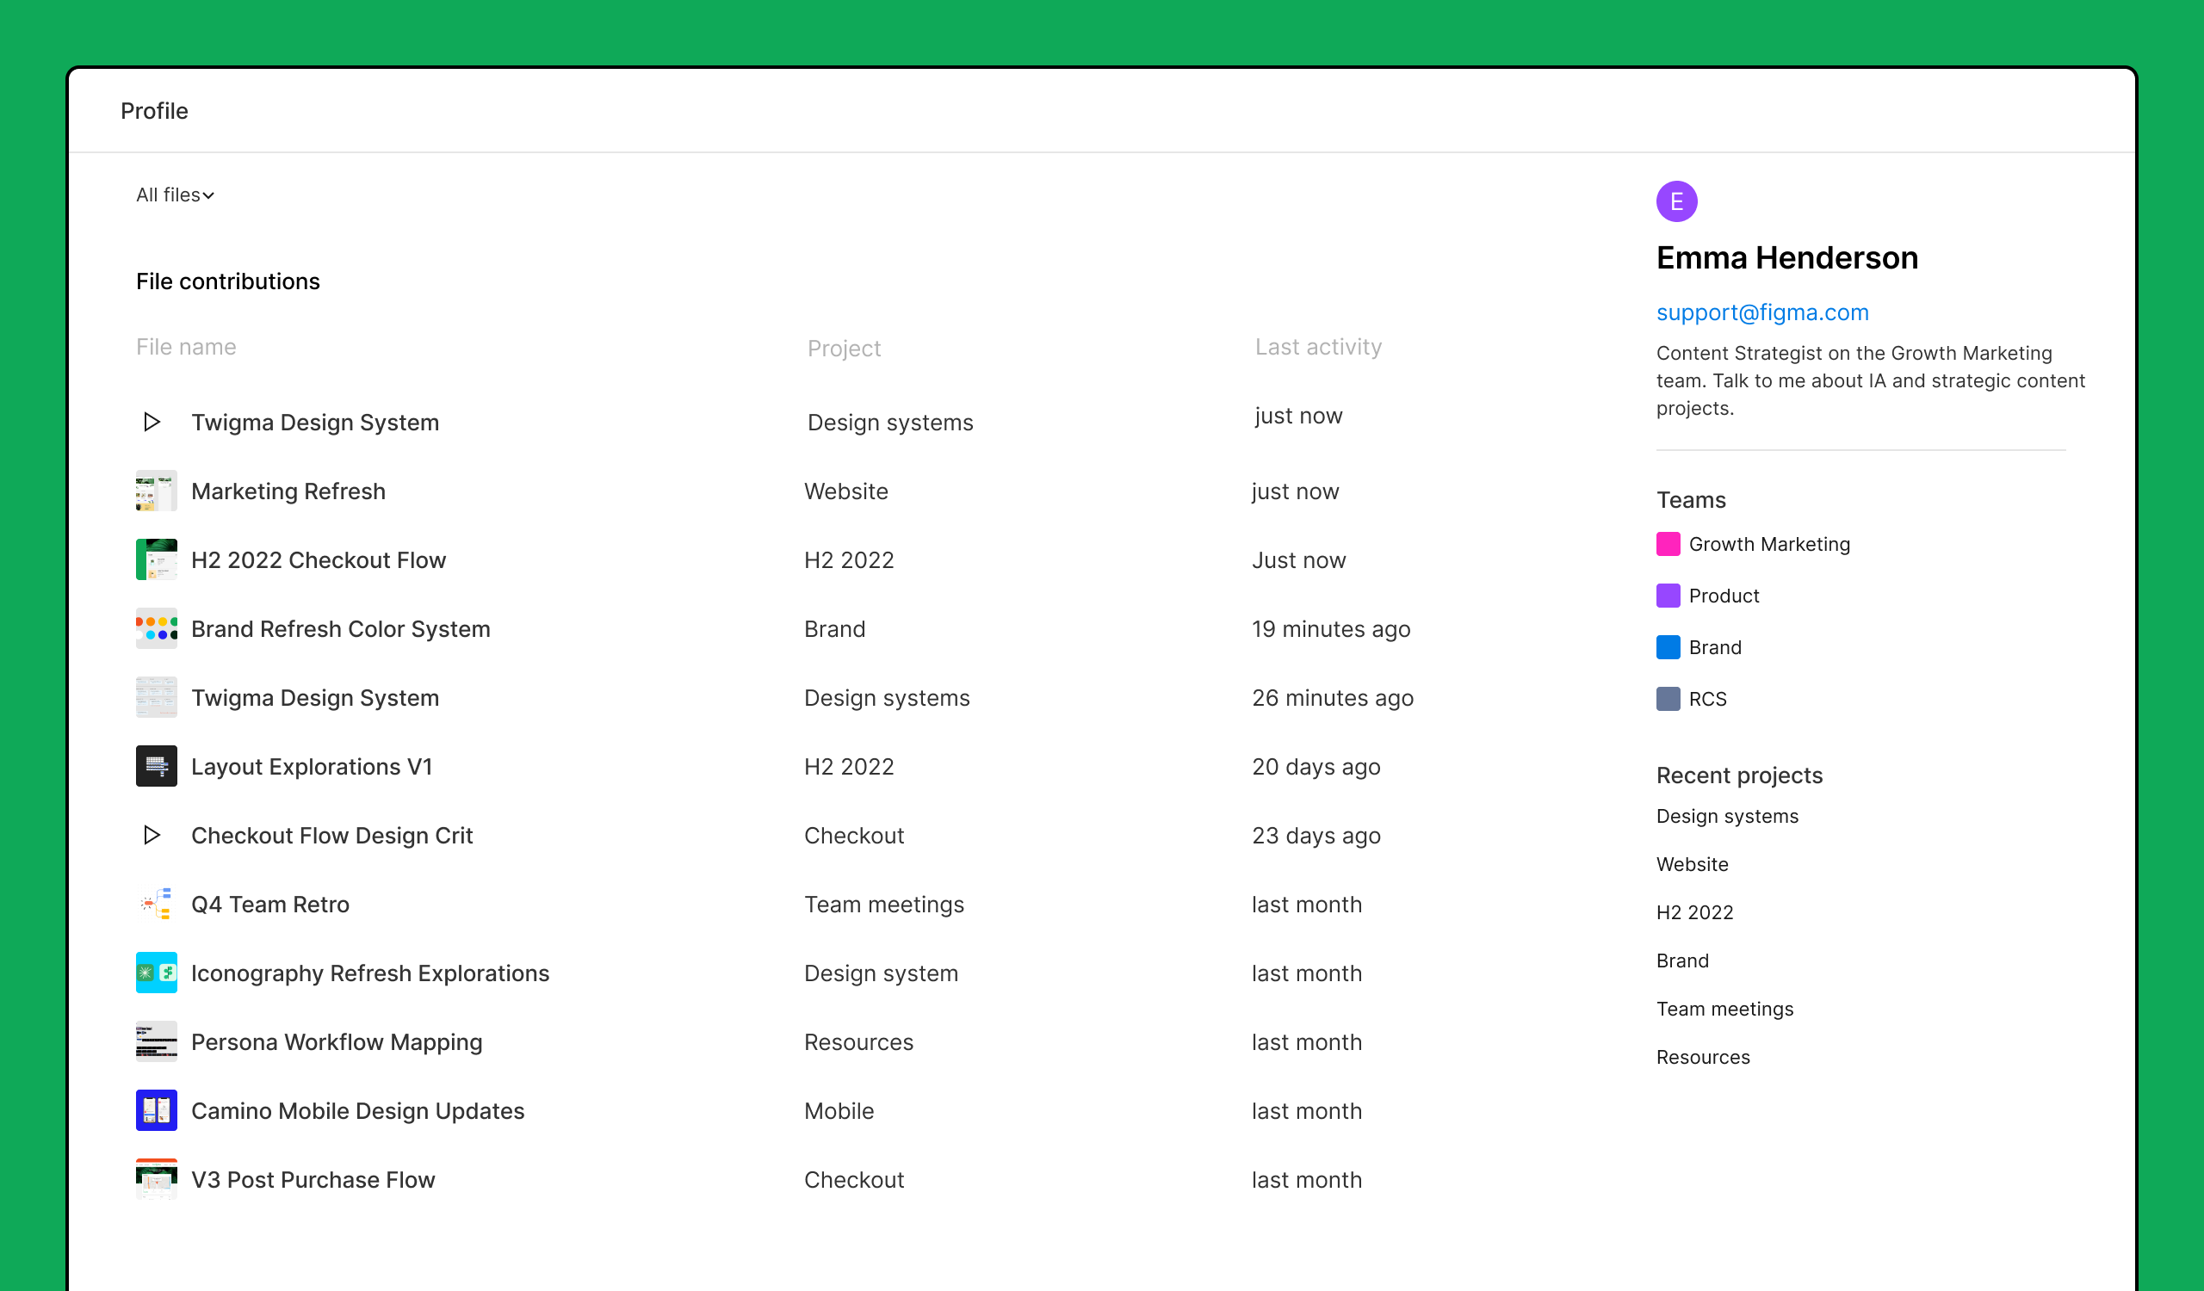Open the RCS team
This screenshot has width=2204, height=1291.
coord(1707,698)
